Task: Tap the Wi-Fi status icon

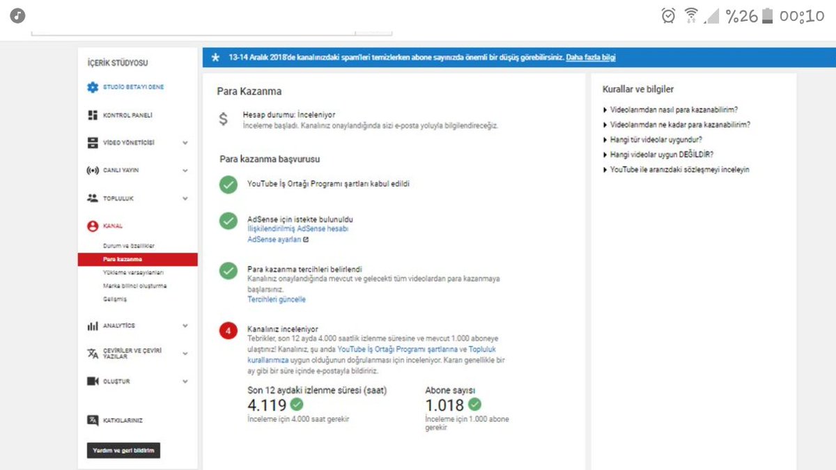Action: [691, 15]
